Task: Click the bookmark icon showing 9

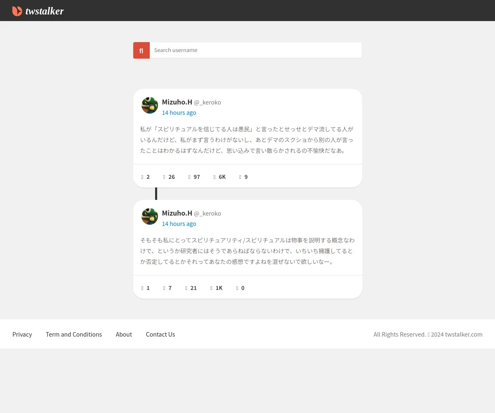Action: point(240,177)
